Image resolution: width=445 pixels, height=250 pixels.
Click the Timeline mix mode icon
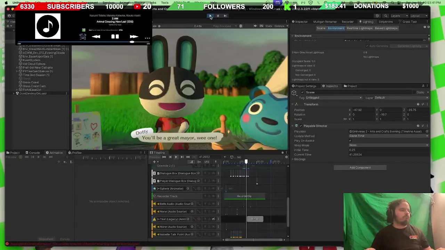coord(191,162)
